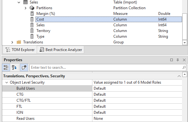Click the Properties panel title
Image resolution: width=188 pixels, height=122 pixels.
(x=13, y=60)
